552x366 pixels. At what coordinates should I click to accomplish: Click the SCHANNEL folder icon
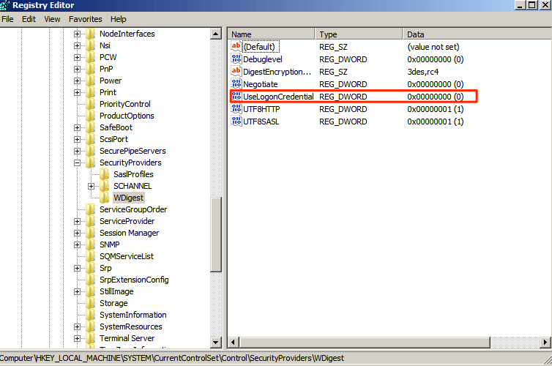(x=105, y=186)
